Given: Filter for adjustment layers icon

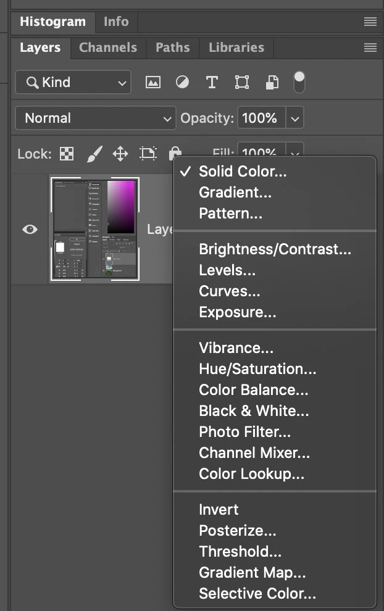Looking at the screenshot, I should [x=182, y=82].
